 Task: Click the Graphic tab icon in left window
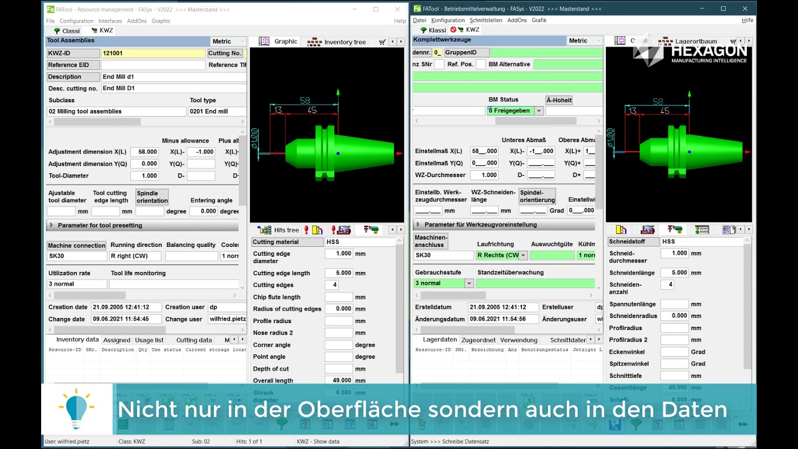264,41
